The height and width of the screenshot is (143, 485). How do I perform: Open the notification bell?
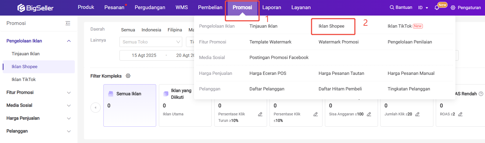[437, 8]
